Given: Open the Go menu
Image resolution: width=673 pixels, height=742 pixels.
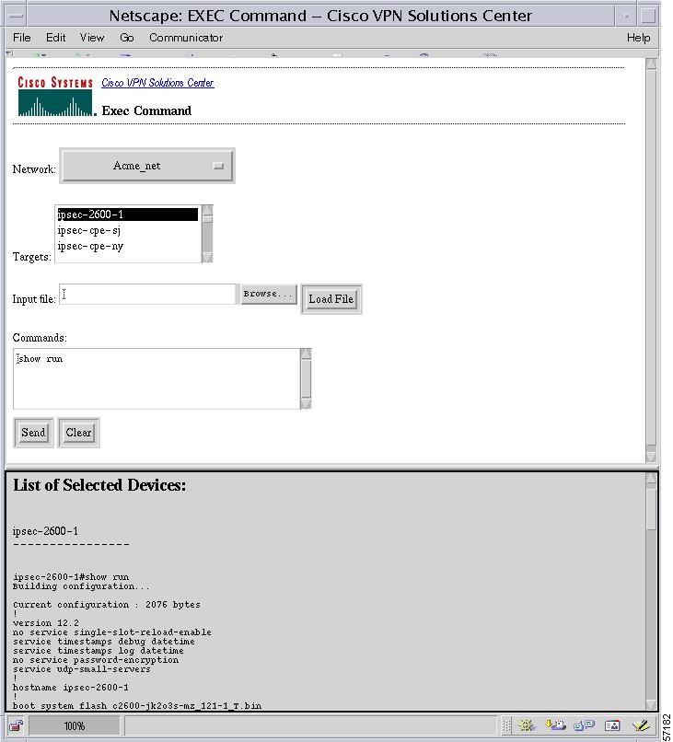Looking at the screenshot, I should [x=127, y=38].
